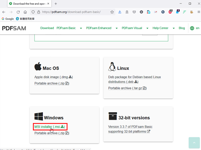Expand the PDFsam Enhanced dropdown arrow
Viewport: 201px width, 150px height.
click(117, 28)
